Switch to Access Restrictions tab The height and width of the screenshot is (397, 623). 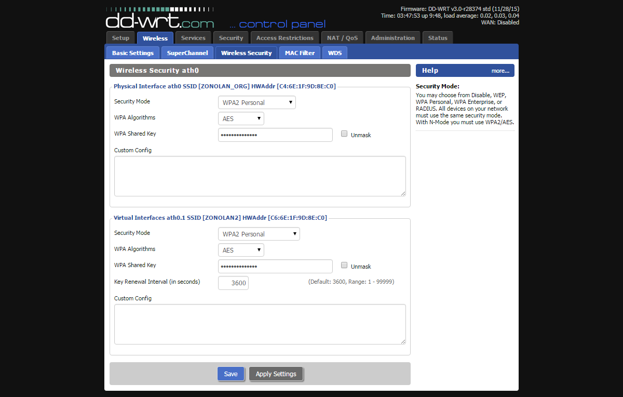(285, 38)
